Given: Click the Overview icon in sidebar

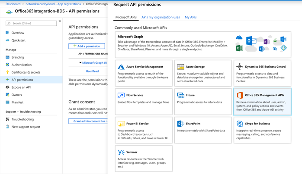Looking at the screenshot, I should pos(7,33).
